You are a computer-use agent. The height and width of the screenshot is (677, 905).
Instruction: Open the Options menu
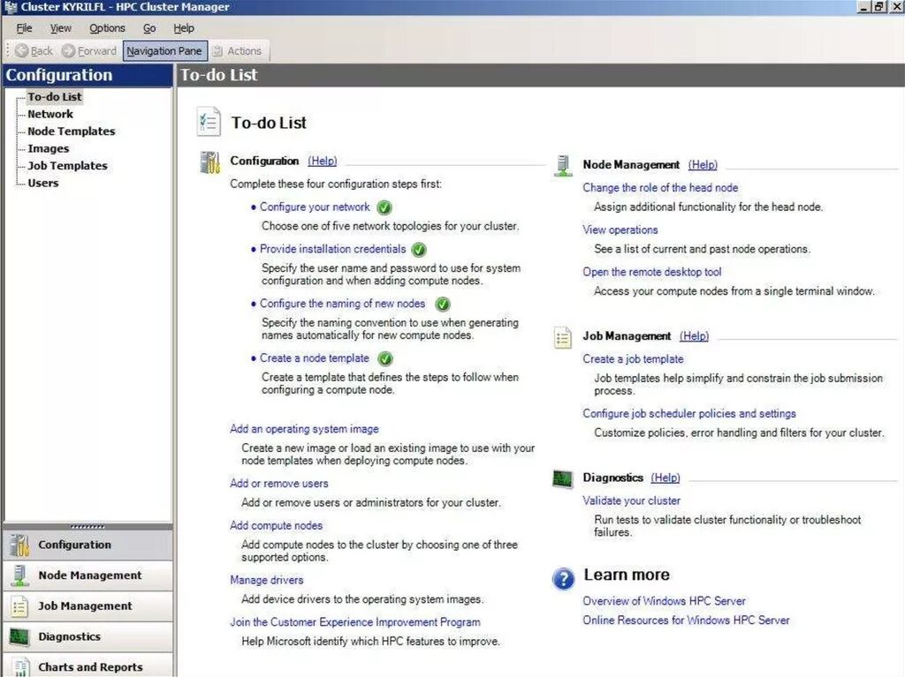[107, 27]
